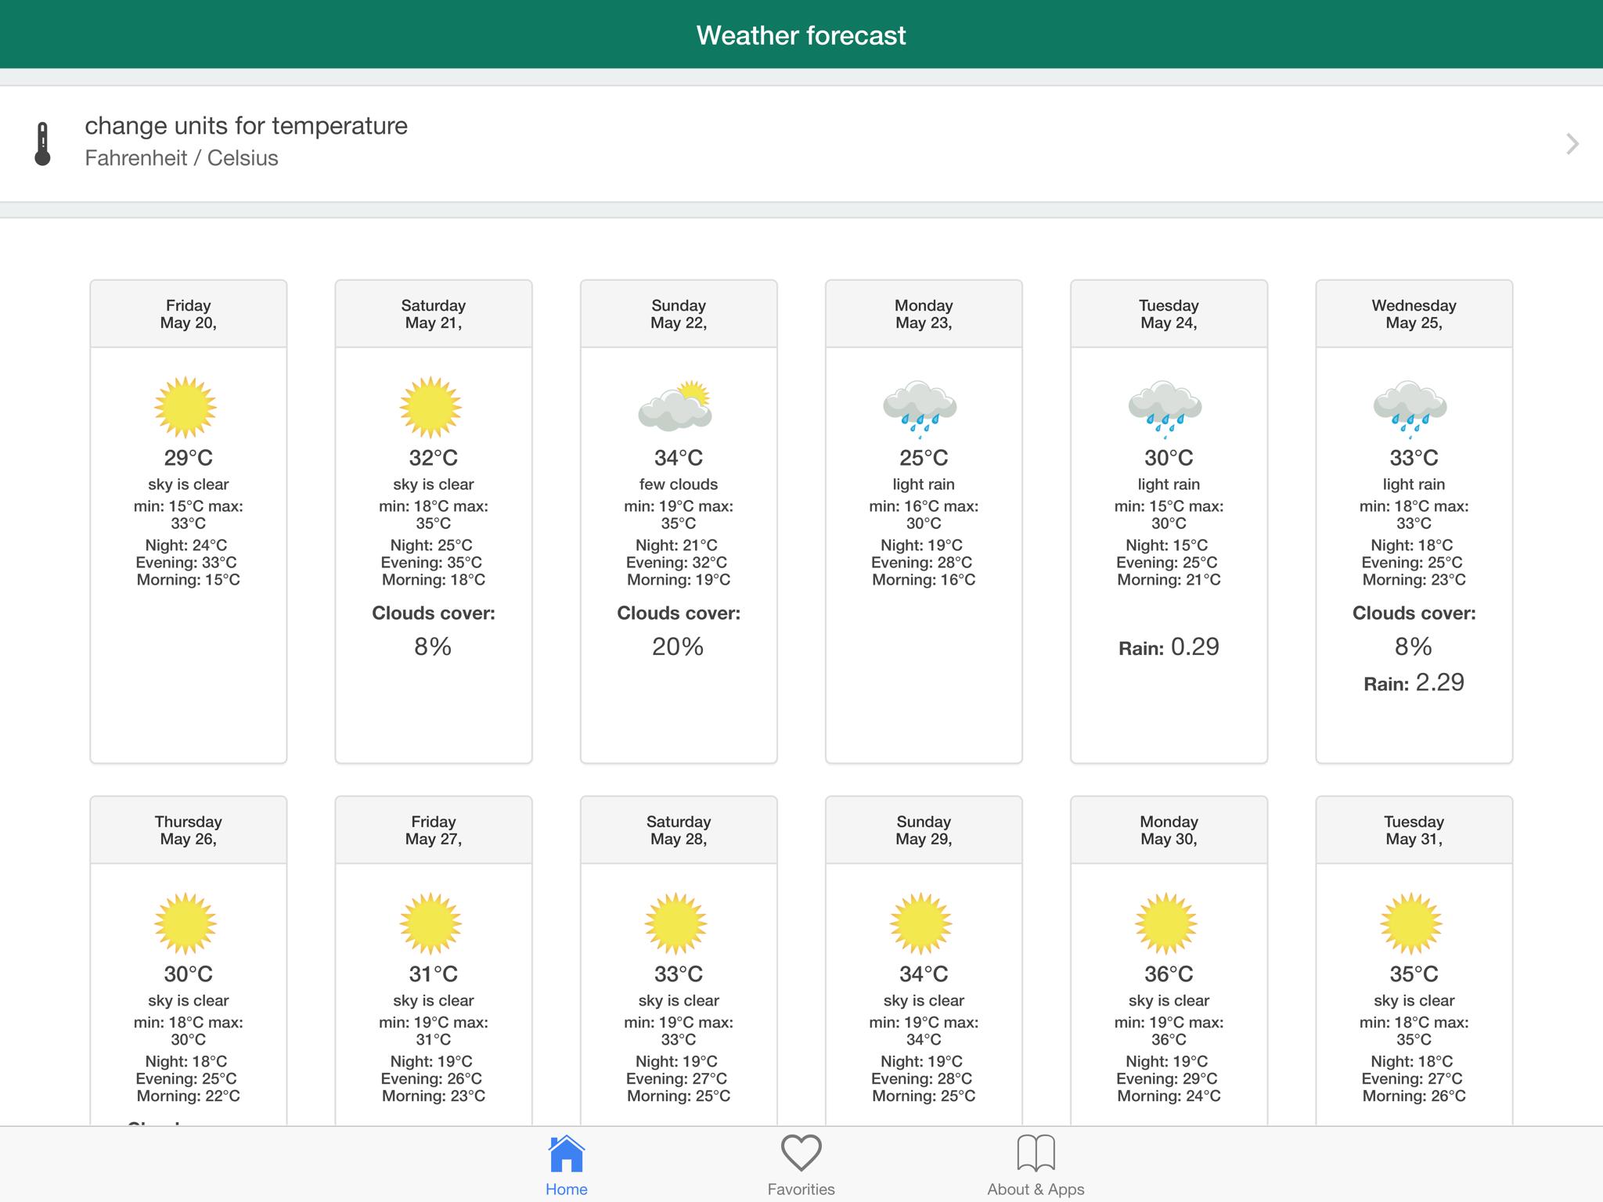Select Monday May 30 card header
1603x1202 pixels.
[1169, 830]
